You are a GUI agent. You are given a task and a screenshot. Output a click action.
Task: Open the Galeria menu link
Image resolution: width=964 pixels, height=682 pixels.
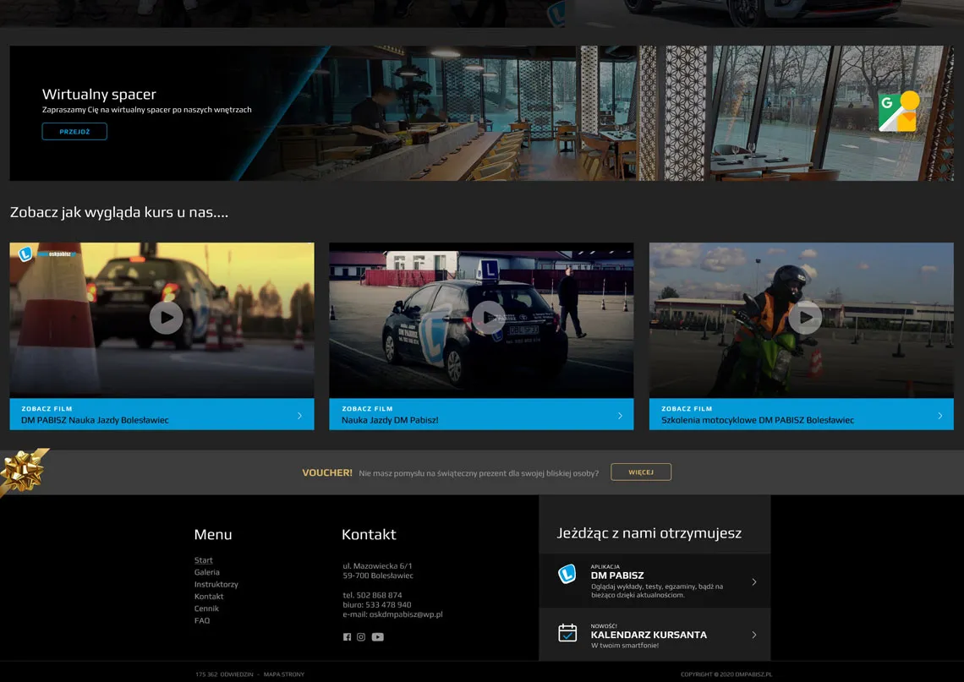point(206,572)
